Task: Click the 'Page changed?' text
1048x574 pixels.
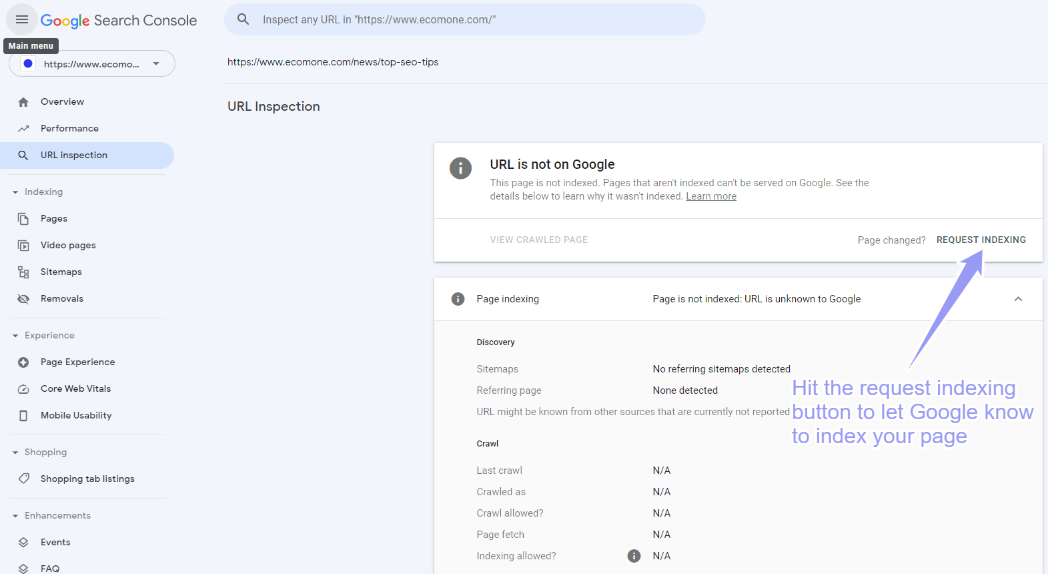Action: click(x=891, y=240)
